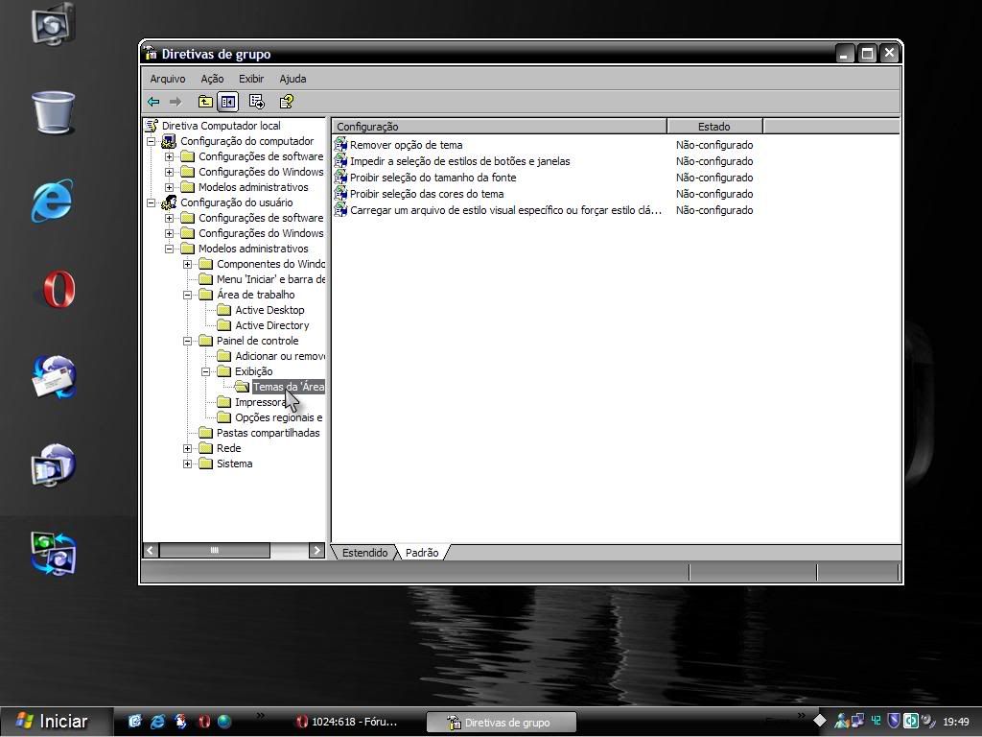Open the globe and monitor desktop icon
This screenshot has height=737, width=982.
coord(54,465)
